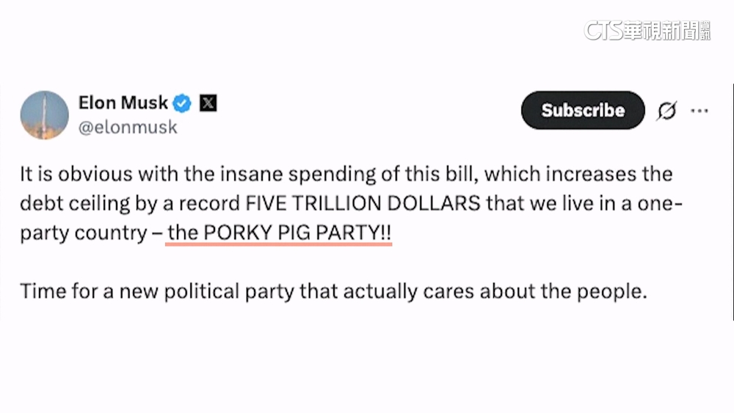Click the sentence starting "Time for a new"

[x=334, y=291]
